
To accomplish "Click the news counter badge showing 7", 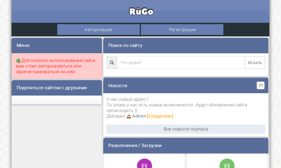I will (x=260, y=85).
